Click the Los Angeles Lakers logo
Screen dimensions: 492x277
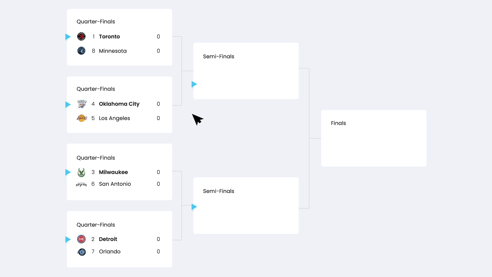coord(82,118)
